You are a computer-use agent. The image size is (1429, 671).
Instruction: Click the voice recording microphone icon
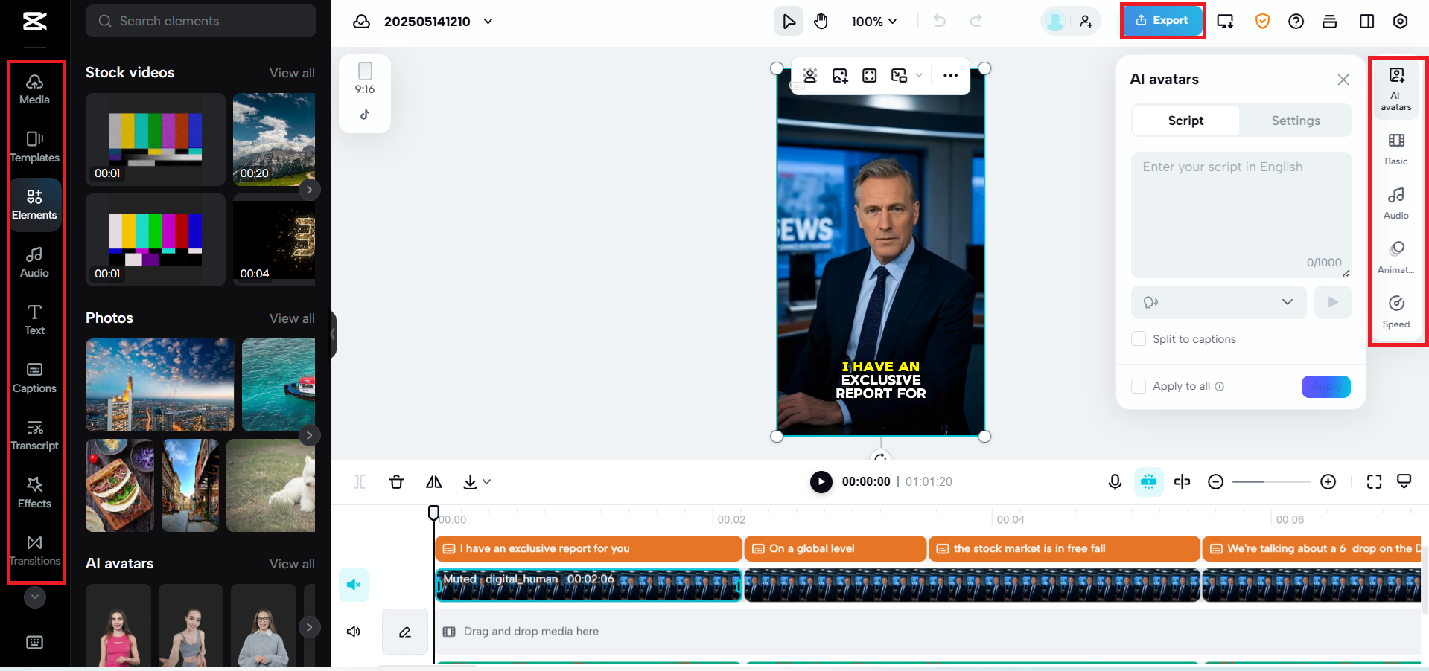click(x=1114, y=481)
